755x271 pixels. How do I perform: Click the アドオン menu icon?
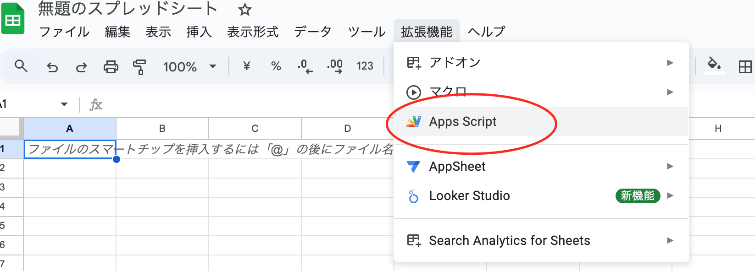414,63
